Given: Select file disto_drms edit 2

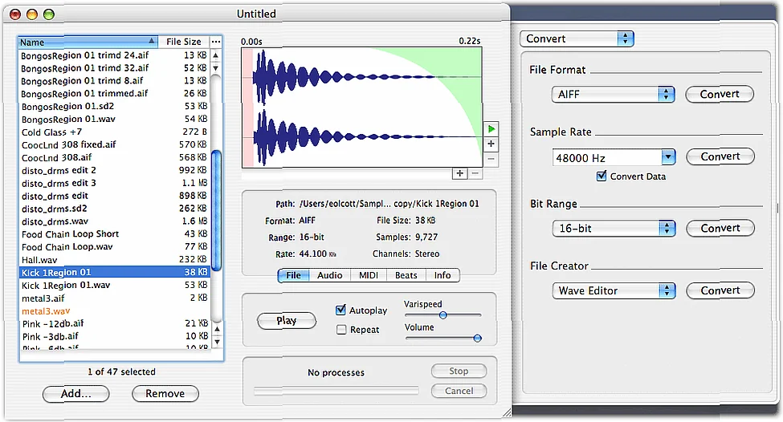Looking at the screenshot, I should [x=114, y=170].
